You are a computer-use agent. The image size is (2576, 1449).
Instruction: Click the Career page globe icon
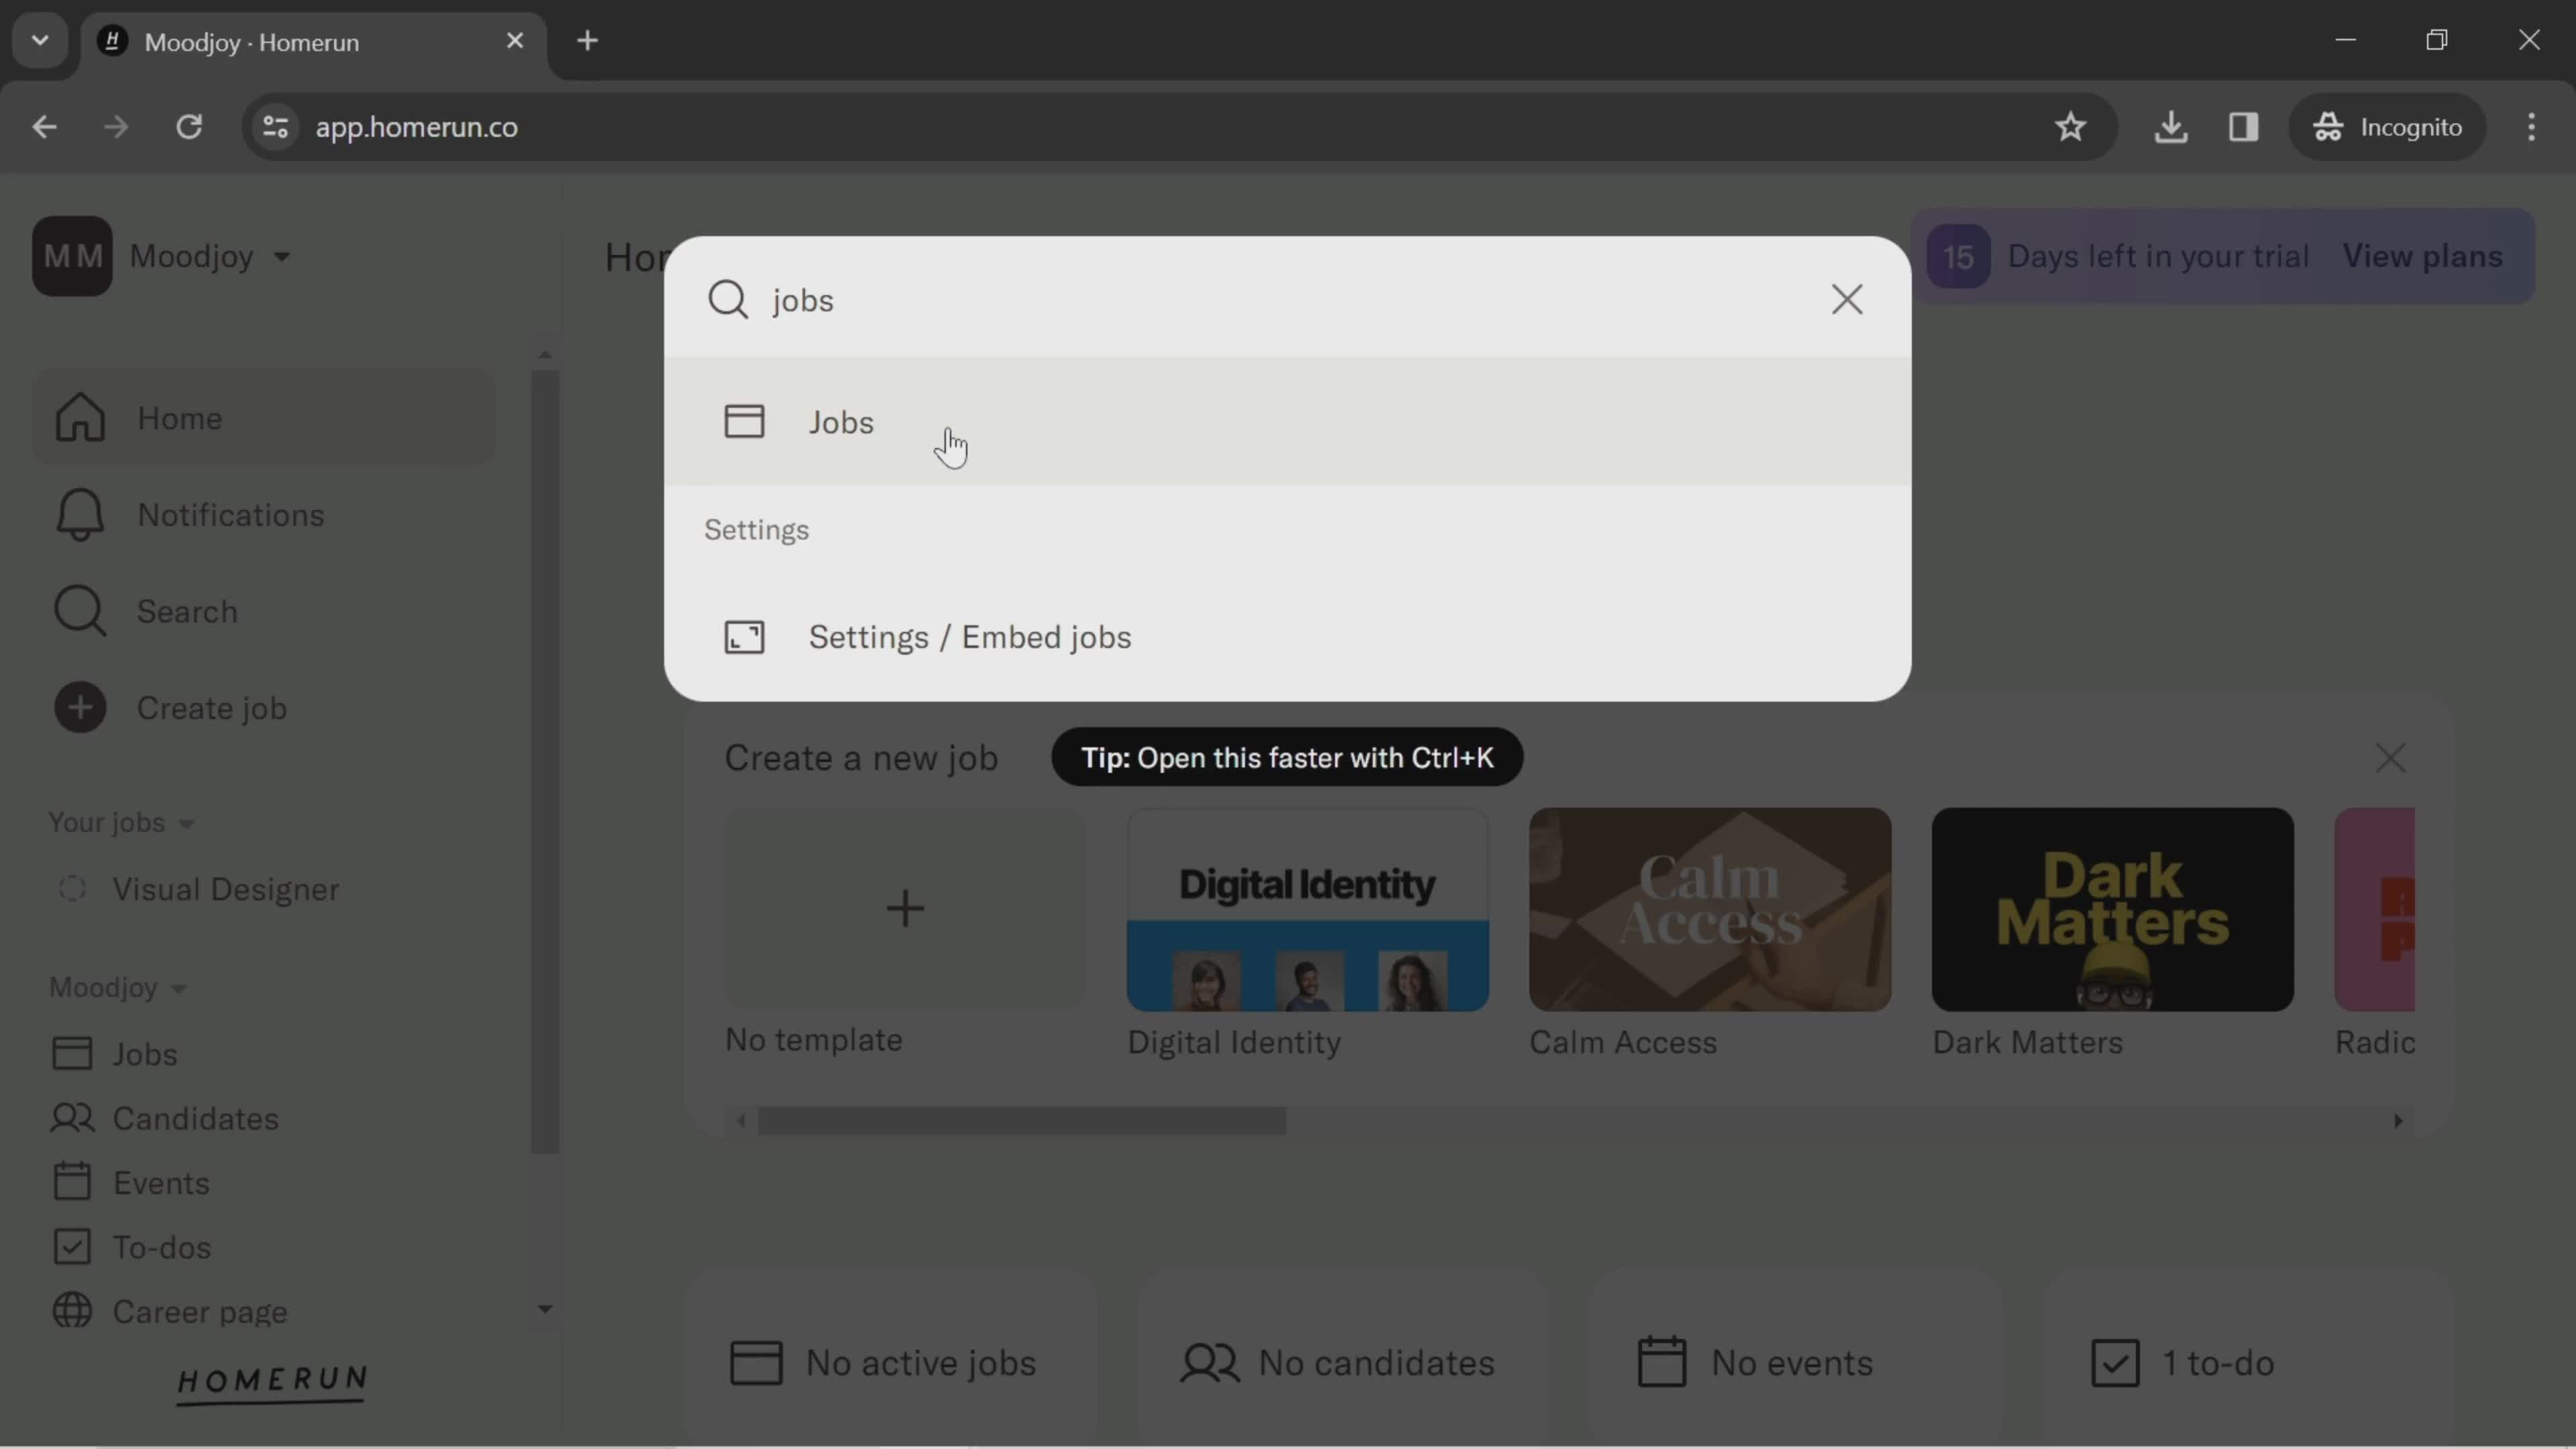(x=70, y=1309)
